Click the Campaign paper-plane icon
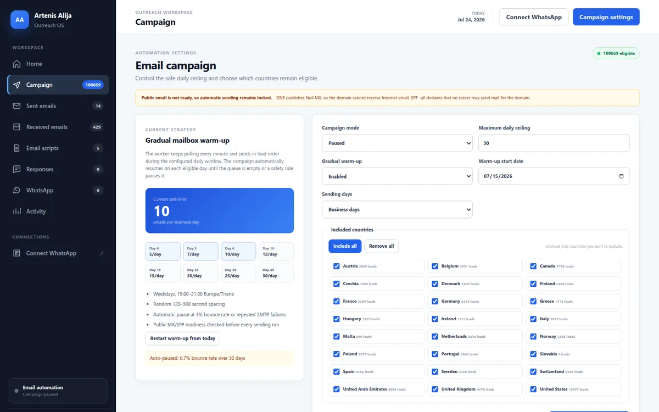 16,85
